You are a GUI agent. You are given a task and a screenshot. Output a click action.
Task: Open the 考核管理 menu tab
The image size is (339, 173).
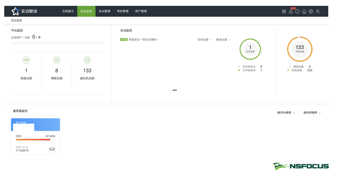tap(123, 11)
